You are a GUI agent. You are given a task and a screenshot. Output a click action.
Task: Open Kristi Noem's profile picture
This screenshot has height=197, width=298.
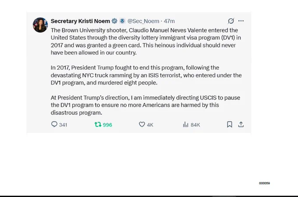click(x=40, y=25)
